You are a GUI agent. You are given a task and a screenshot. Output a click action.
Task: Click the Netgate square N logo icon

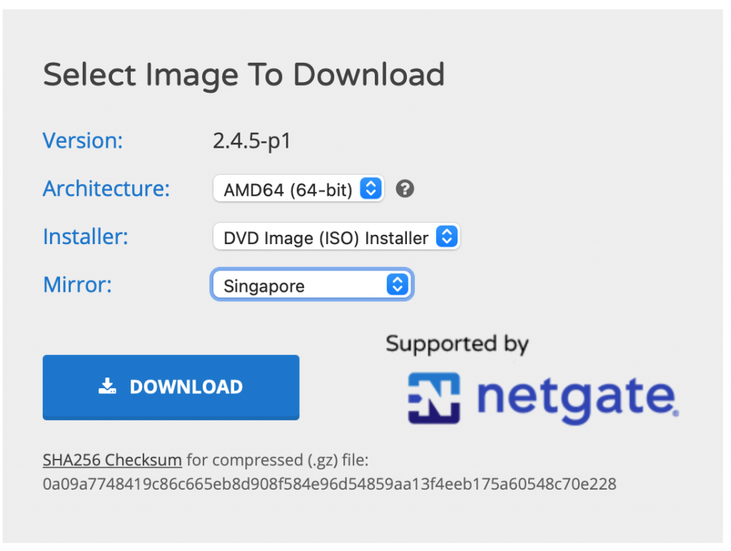434,398
